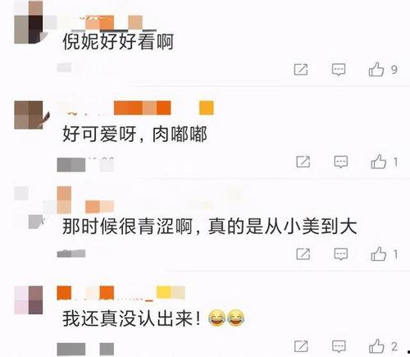This screenshot has height=357, width=410.
Task: Reply to the comment '倪妮好好看啊'
Action: [339, 70]
